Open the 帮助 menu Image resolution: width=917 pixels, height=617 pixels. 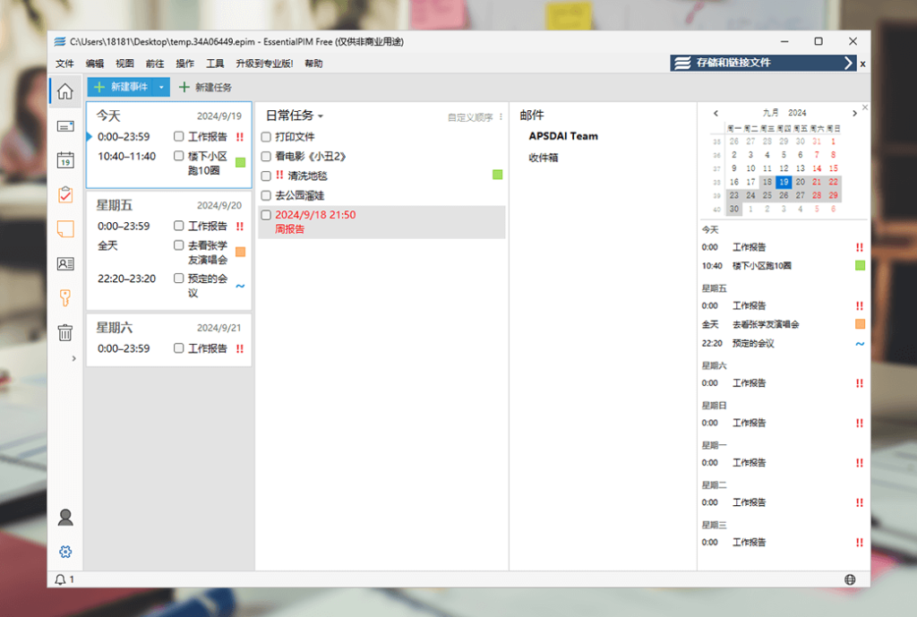pos(313,64)
